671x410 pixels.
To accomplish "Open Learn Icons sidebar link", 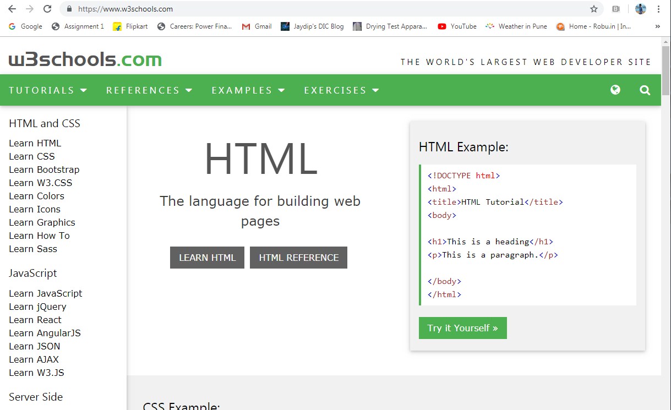I will (35, 209).
